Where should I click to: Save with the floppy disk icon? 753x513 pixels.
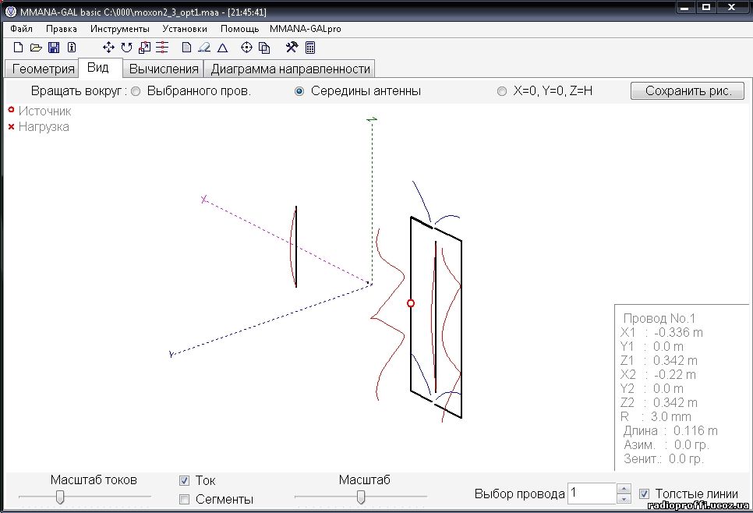(x=54, y=47)
